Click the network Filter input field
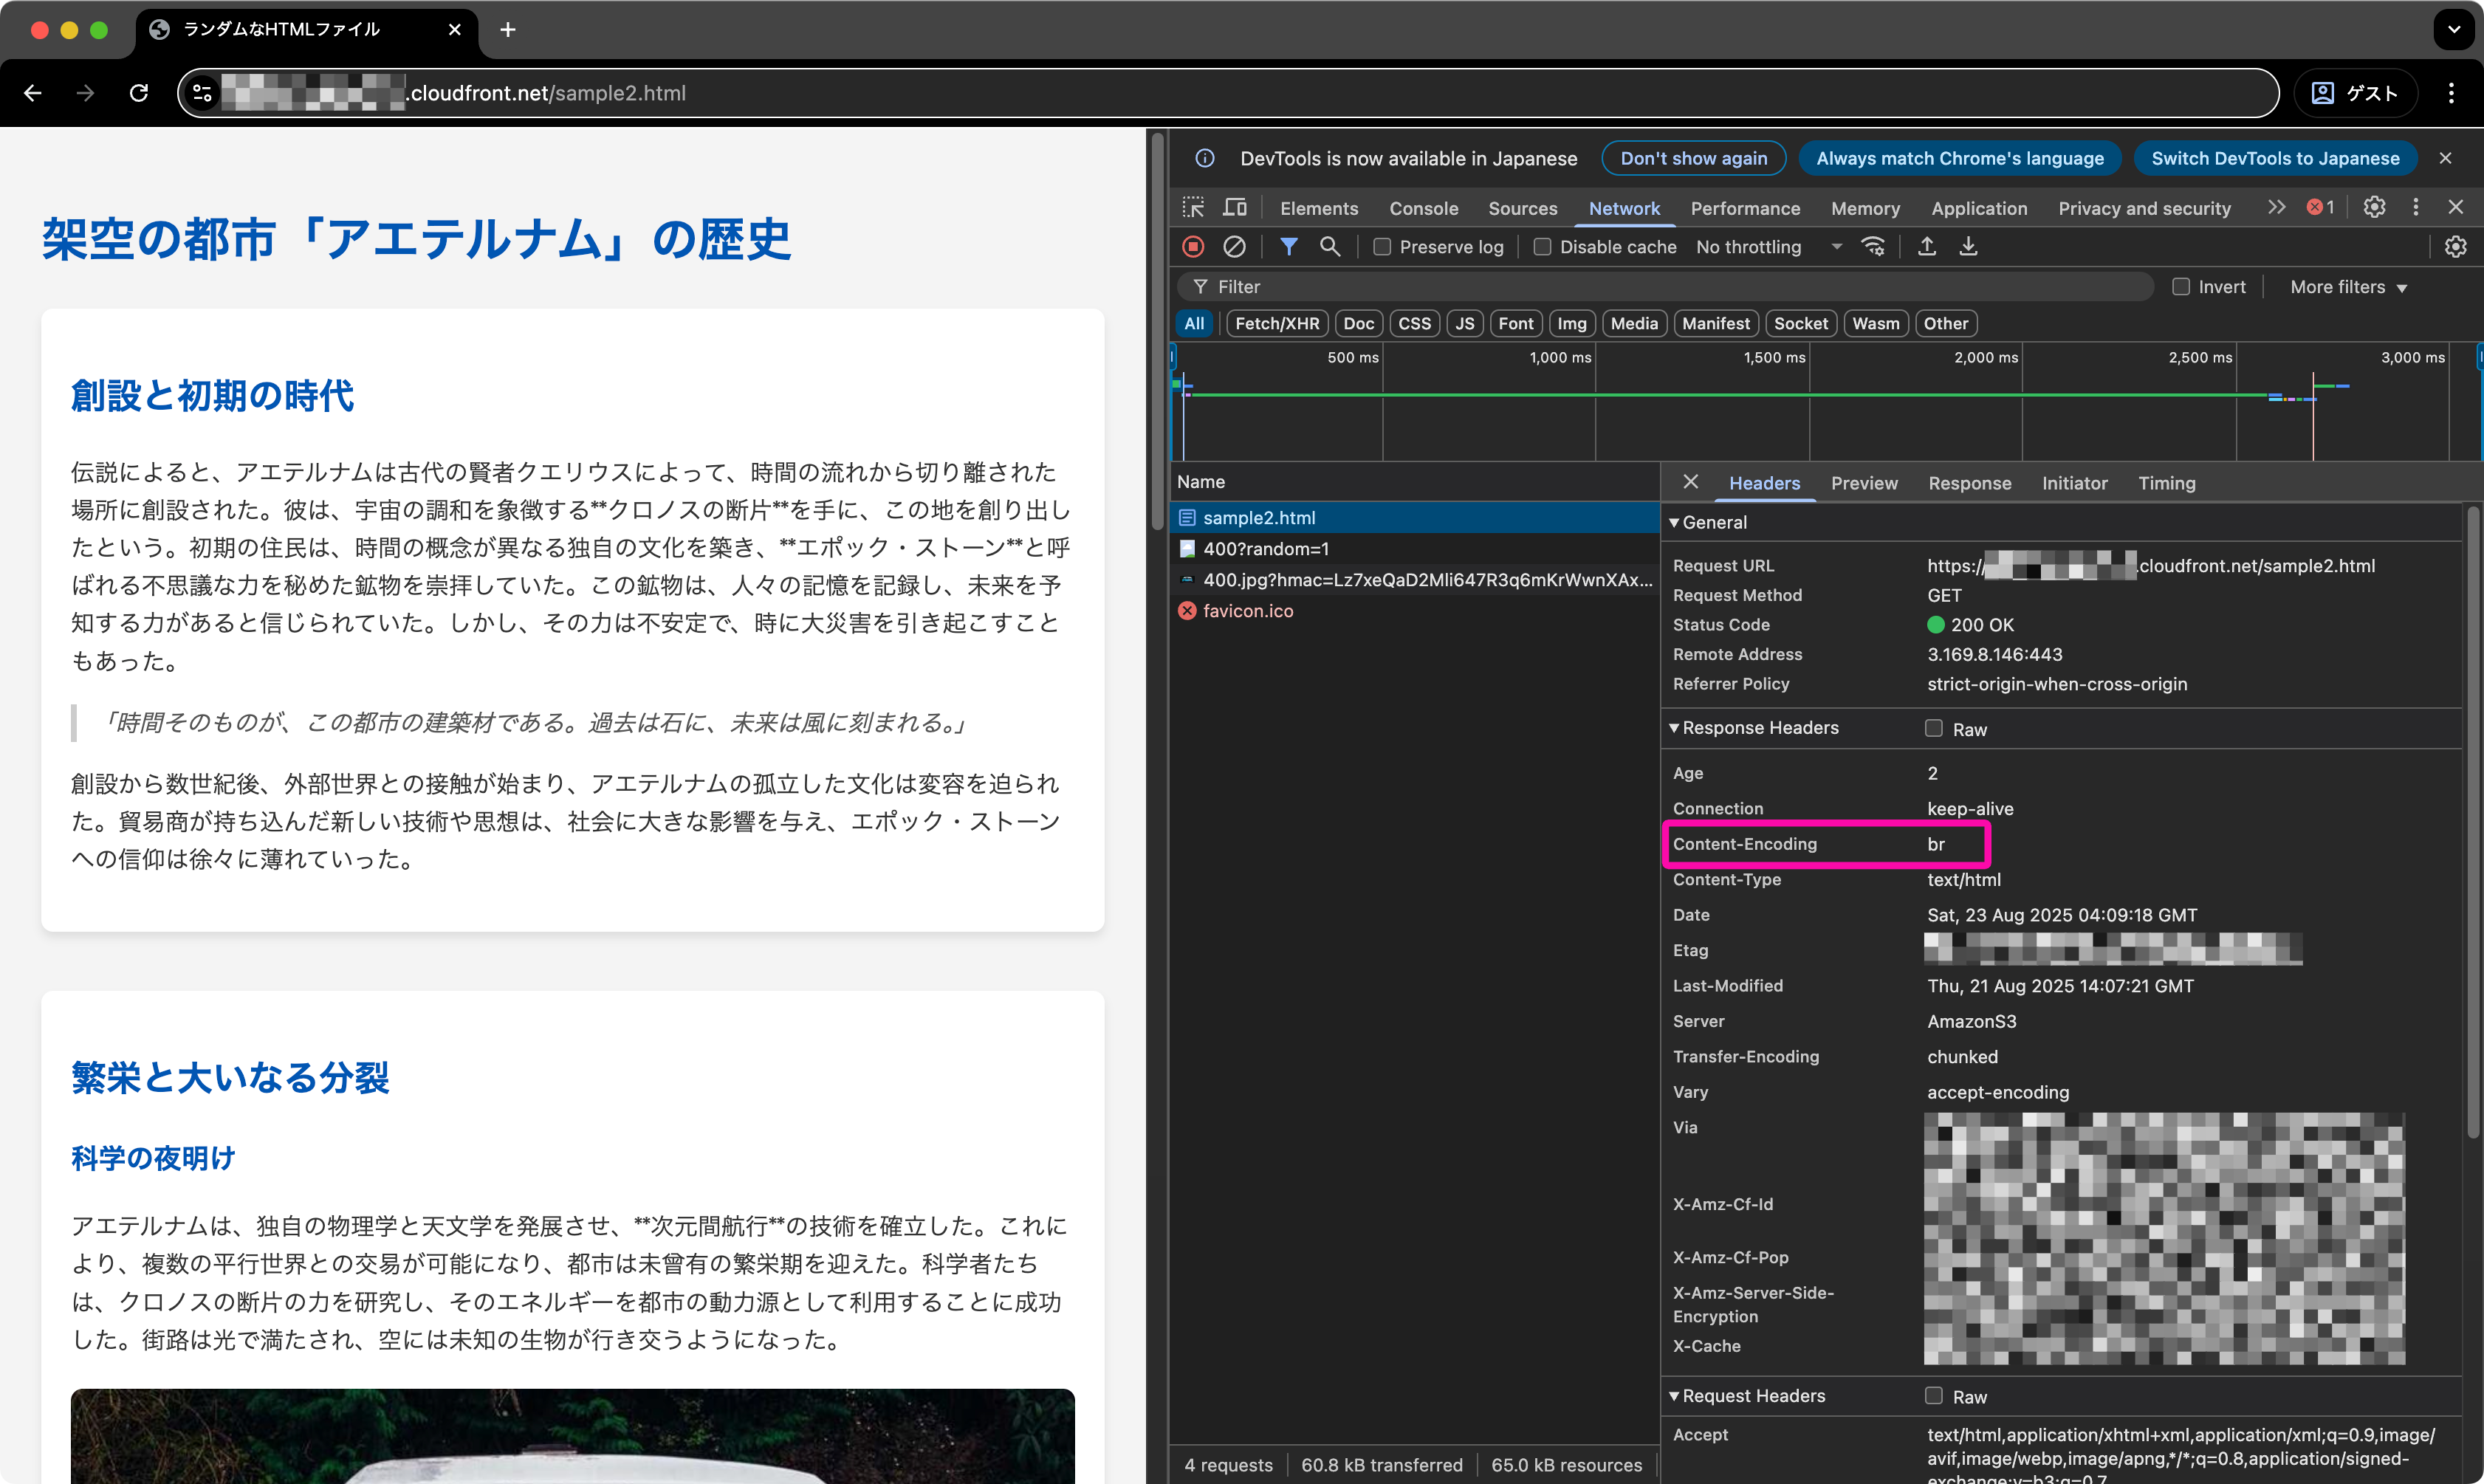The image size is (2484, 1484). (1664, 286)
